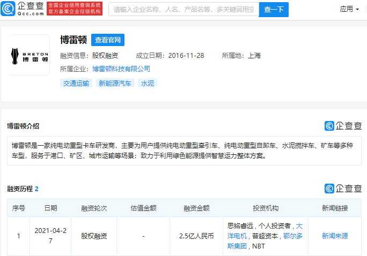Click the 序号 column header
The width and height of the screenshot is (367, 256).
coord(18,208)
